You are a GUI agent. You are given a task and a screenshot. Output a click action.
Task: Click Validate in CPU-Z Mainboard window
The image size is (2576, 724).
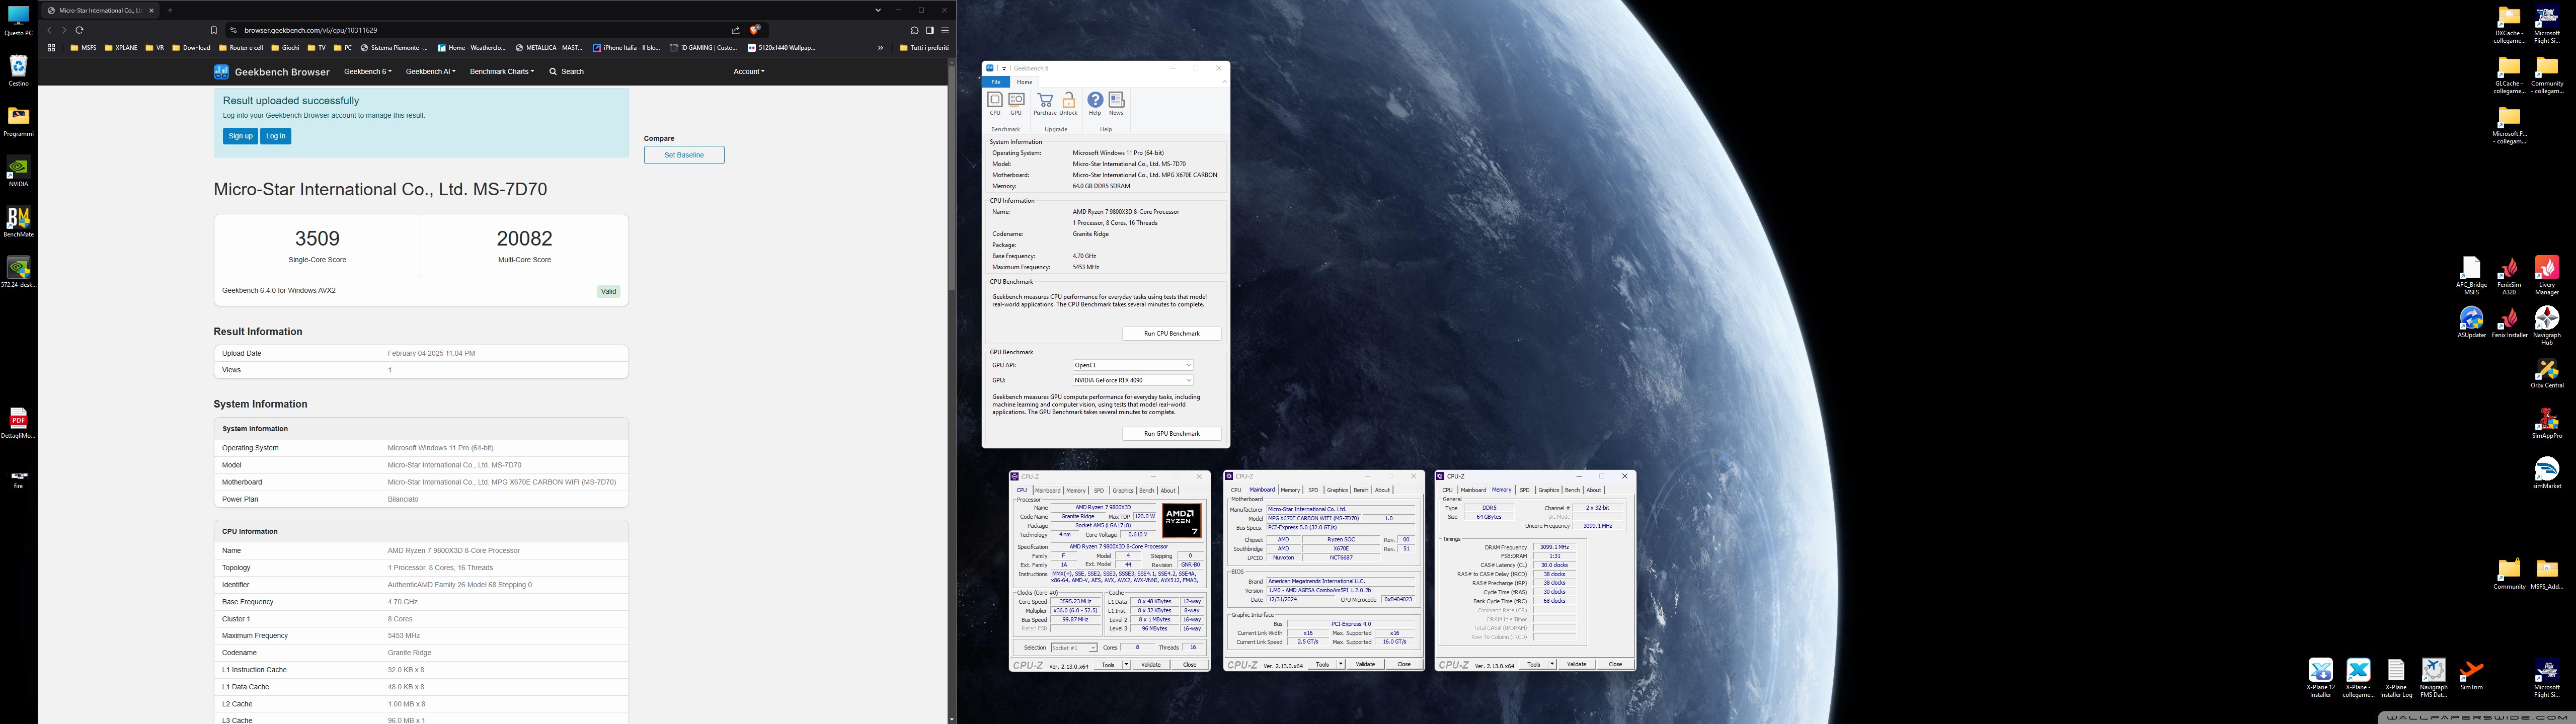(1365, 665)
